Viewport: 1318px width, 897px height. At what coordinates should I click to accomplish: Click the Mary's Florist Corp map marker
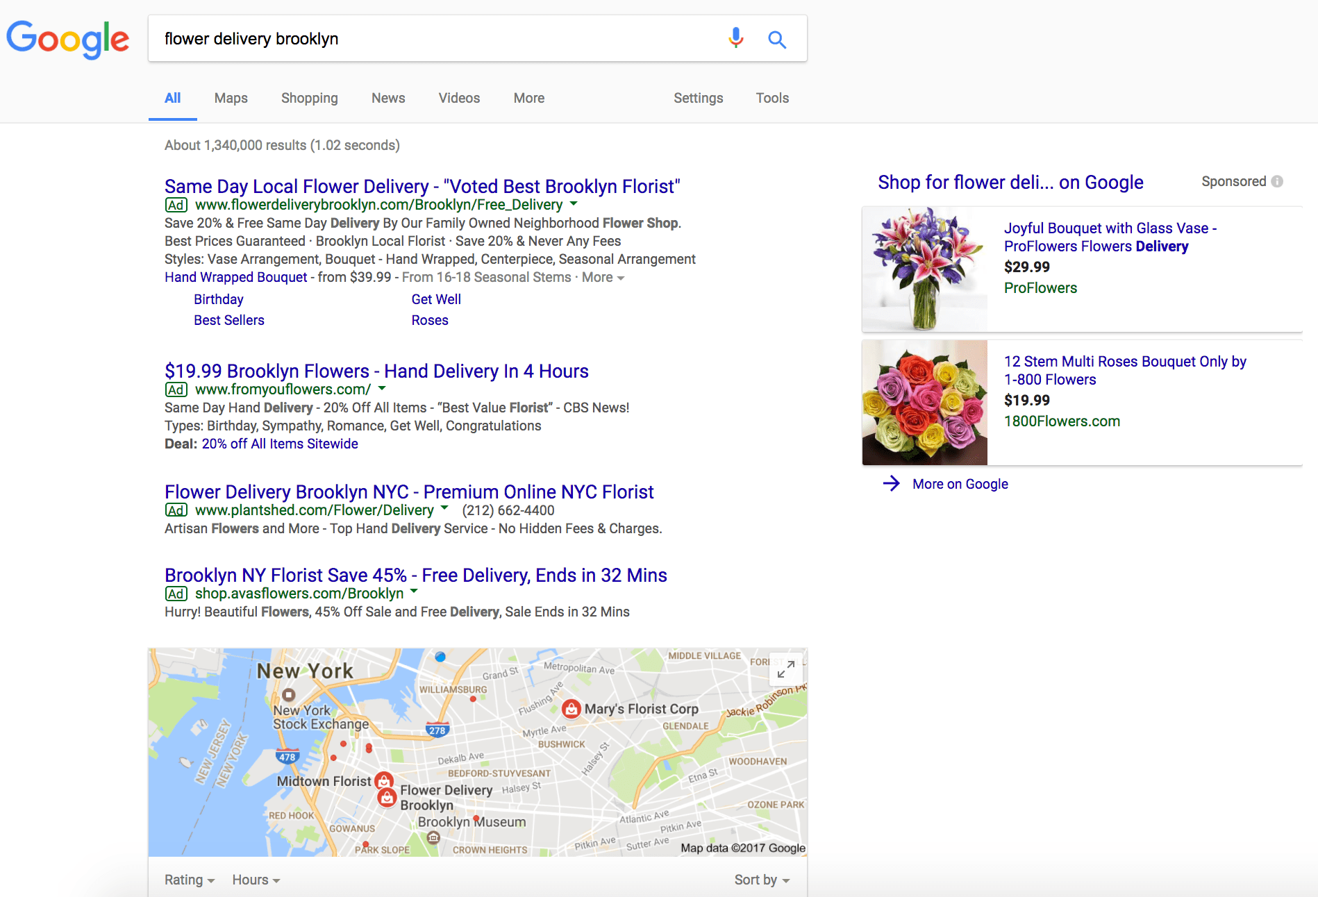tap(571, 709)
